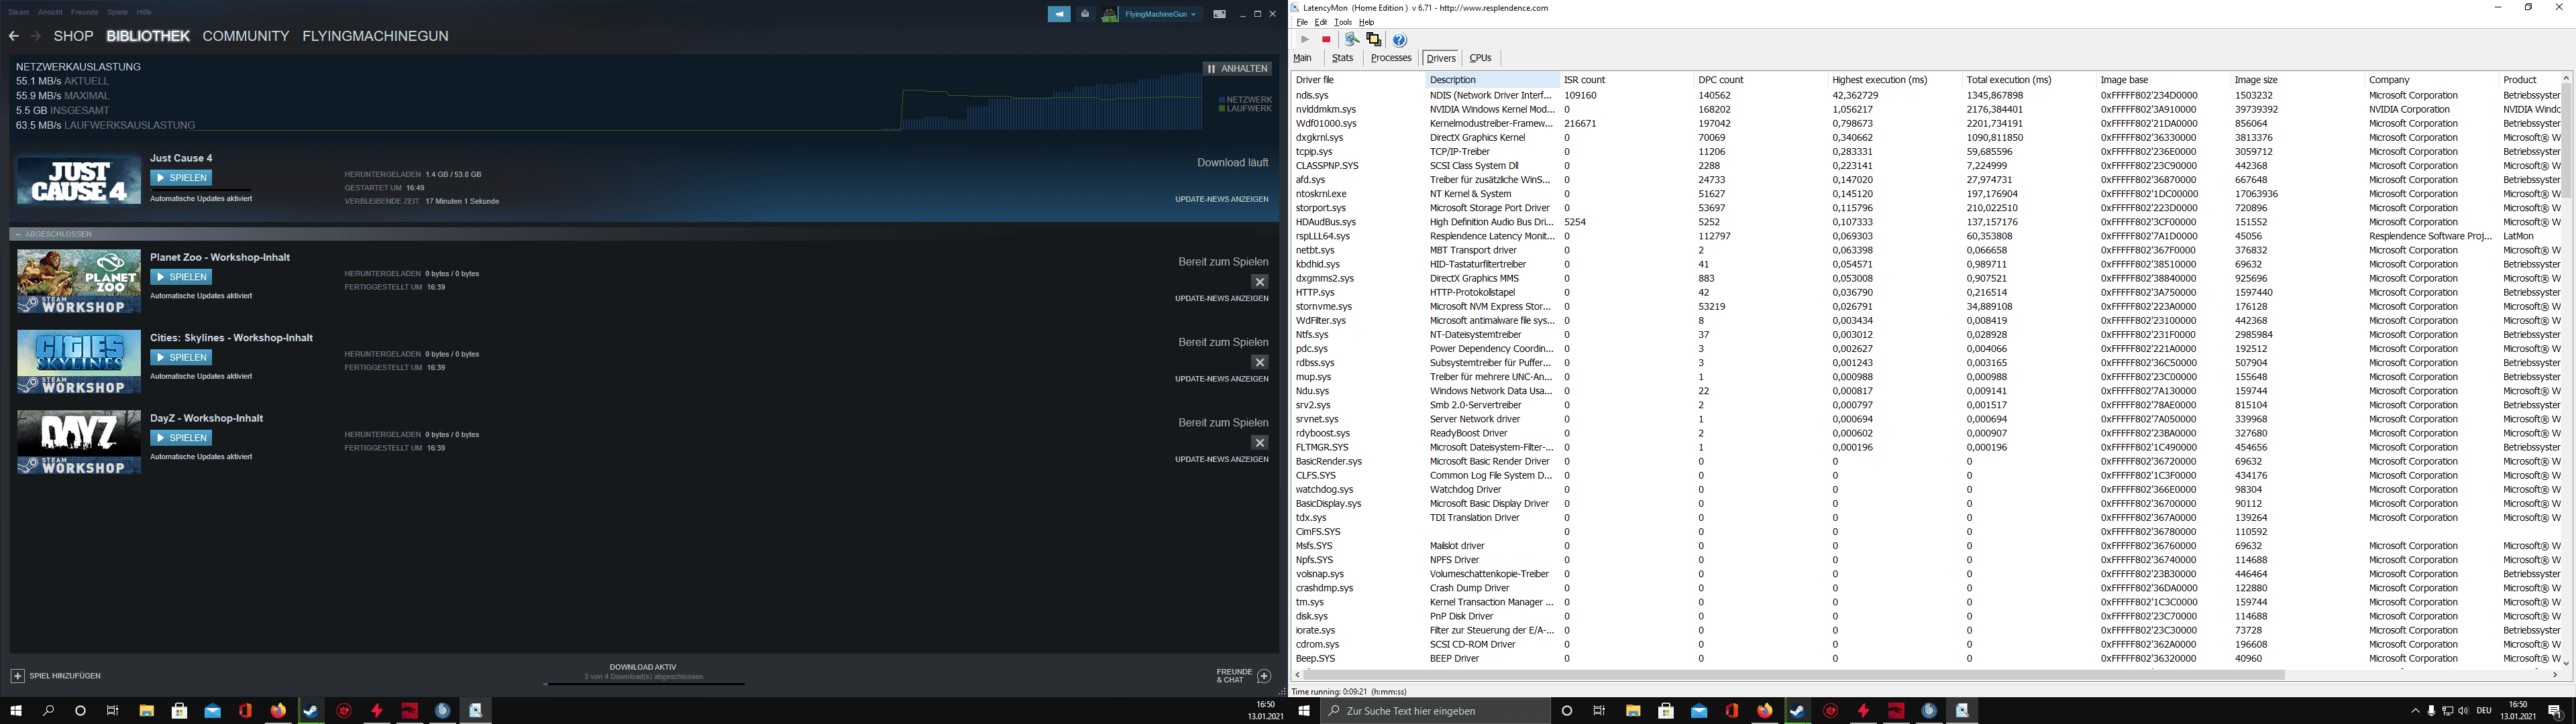
Task: Go back with Steam's back arrow
Action: coord(13,36)
